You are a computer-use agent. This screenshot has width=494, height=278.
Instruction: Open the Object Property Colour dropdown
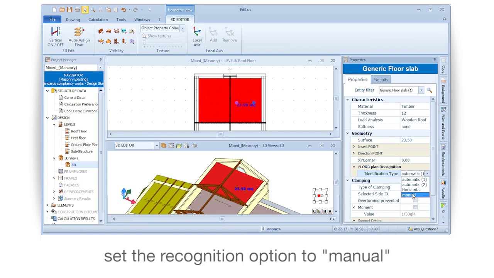[x=183, y=28]
